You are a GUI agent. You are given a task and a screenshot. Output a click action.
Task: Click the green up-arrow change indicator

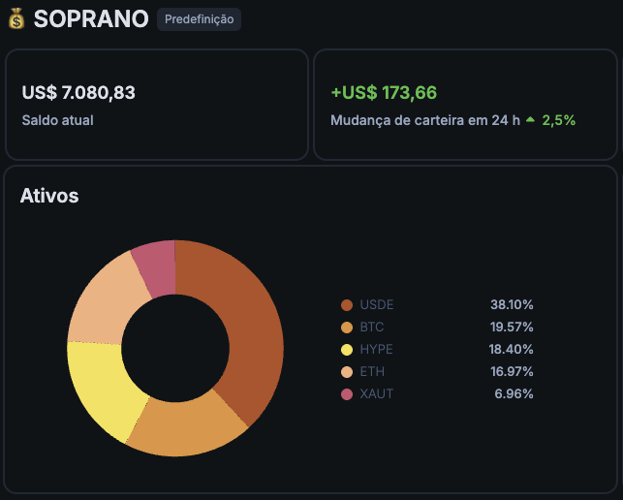tap(530, 119)
